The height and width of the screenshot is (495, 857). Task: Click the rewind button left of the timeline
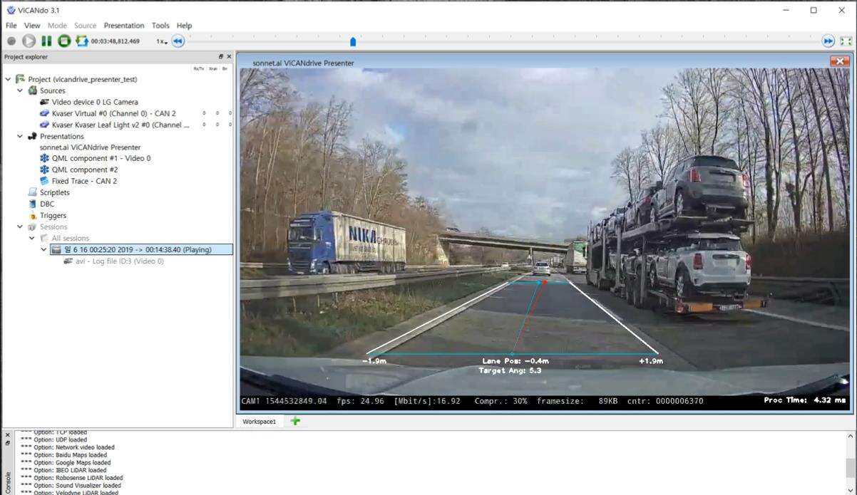[178, 41]
